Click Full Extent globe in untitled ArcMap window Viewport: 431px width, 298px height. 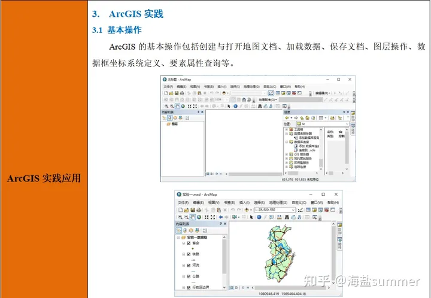[x=183, y=106]
